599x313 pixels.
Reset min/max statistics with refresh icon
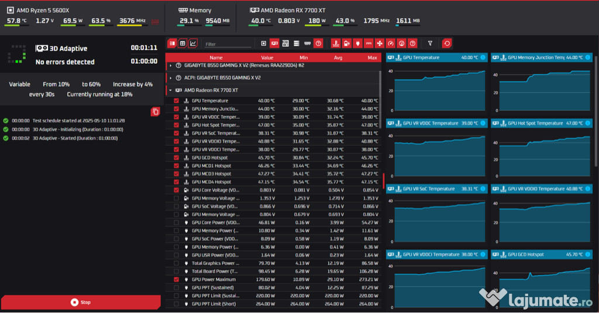click(x=447, y=43)
